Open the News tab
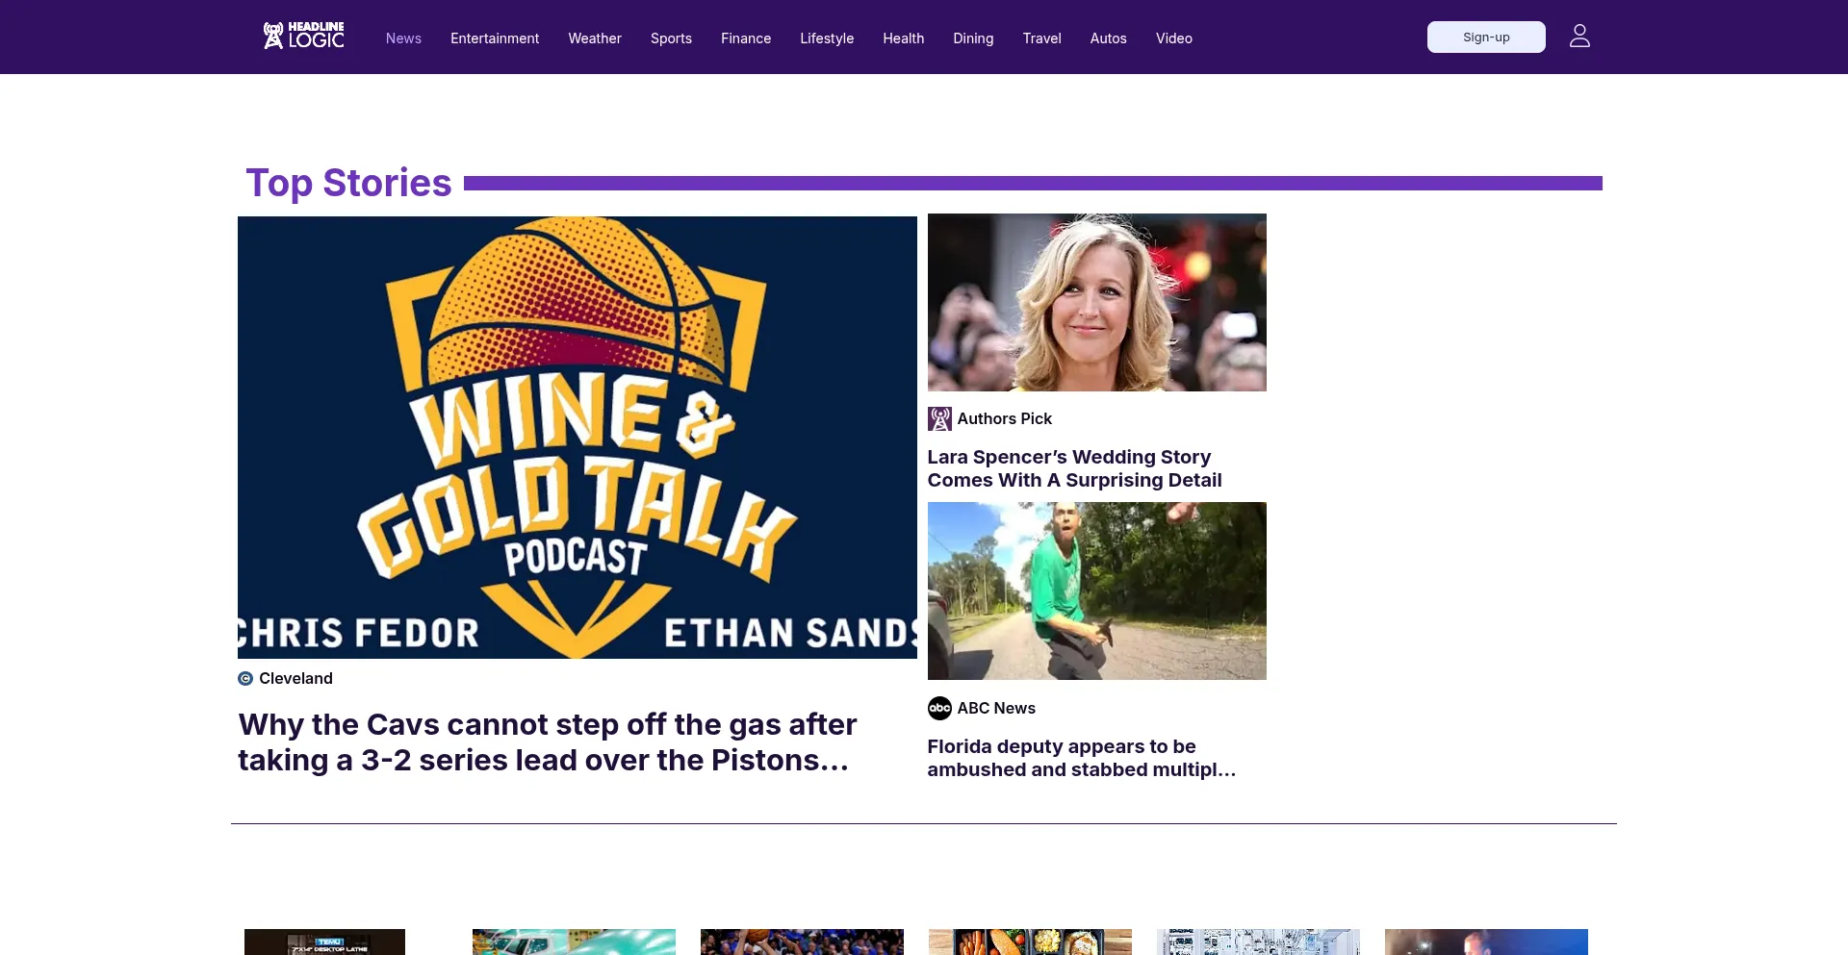 pyautogui.click(x=403, y=38)
